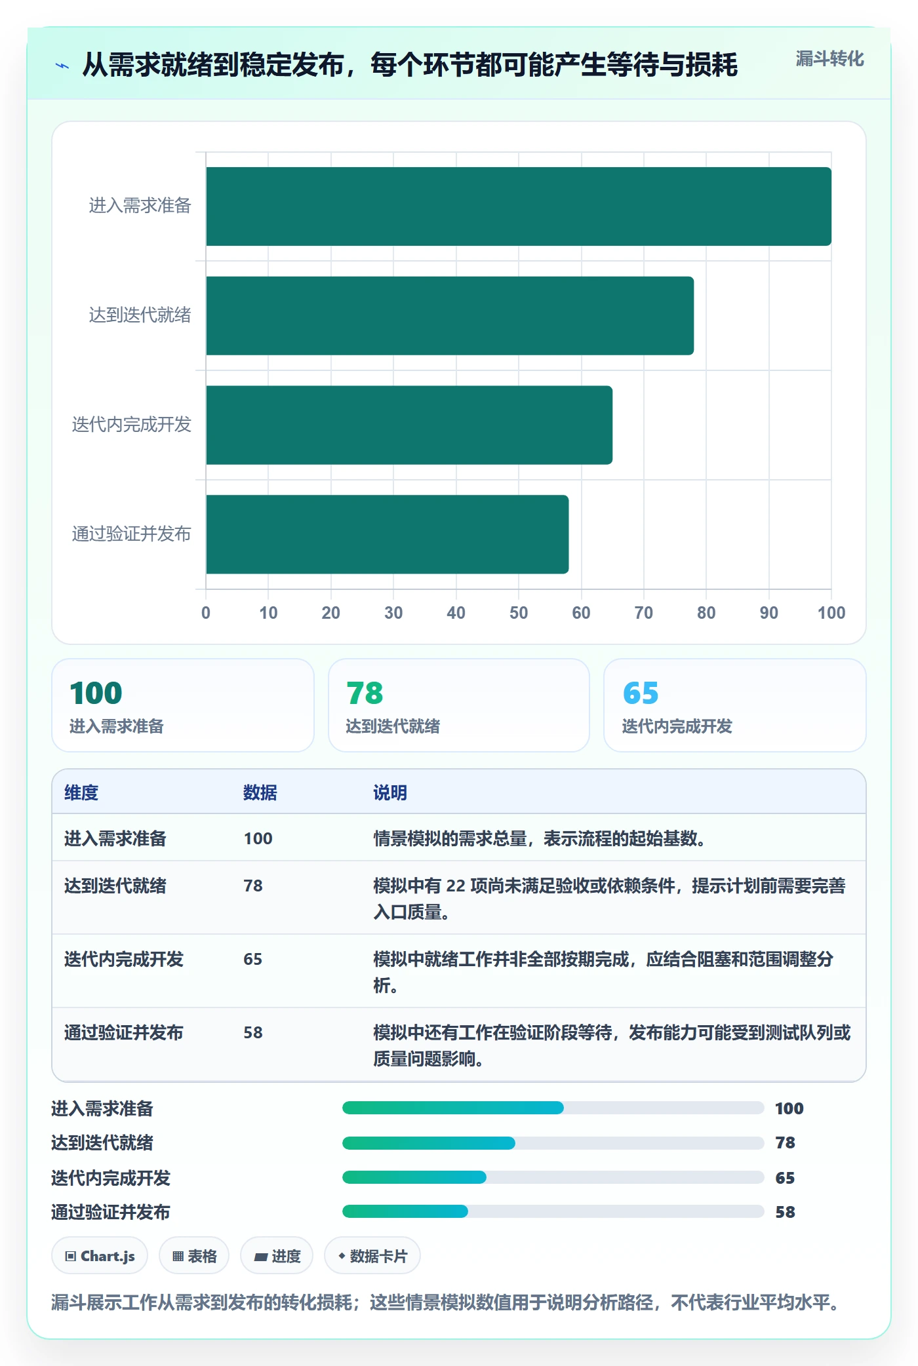
Task: Click the 表格 tag chip
Action: (194, 1256)
